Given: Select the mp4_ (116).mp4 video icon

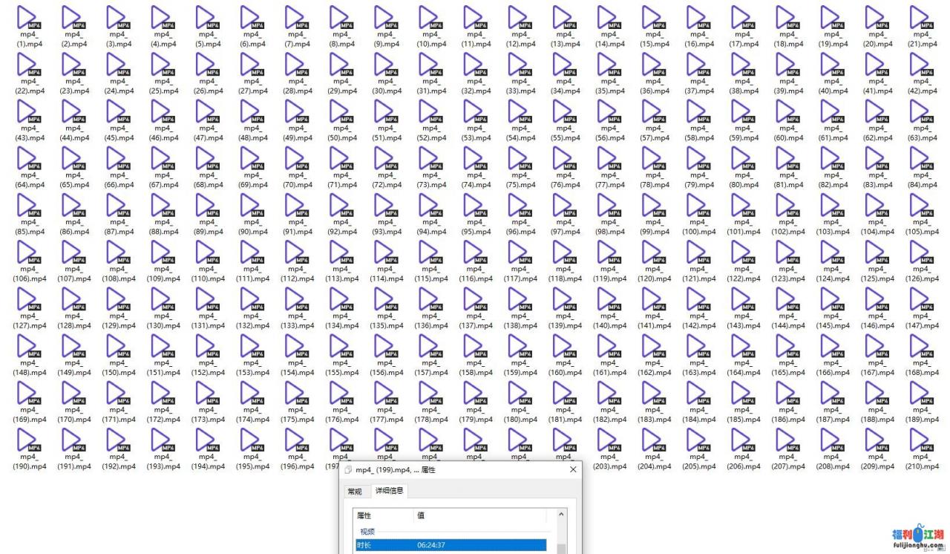Looking at the screenshot, I should 476,253.
